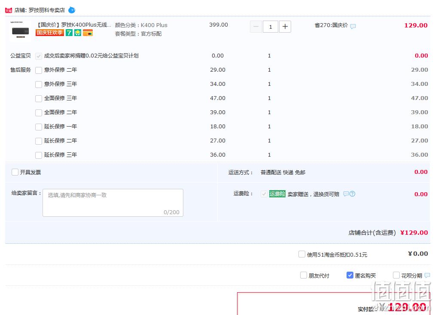Click the 卖家赠送，退换货可赔 text
This screenshot has width=435, height=315.
click(x=313, y=194)
